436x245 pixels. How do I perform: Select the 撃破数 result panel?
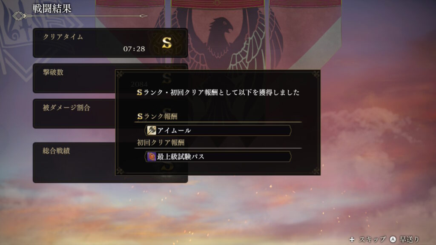[74, 78]
